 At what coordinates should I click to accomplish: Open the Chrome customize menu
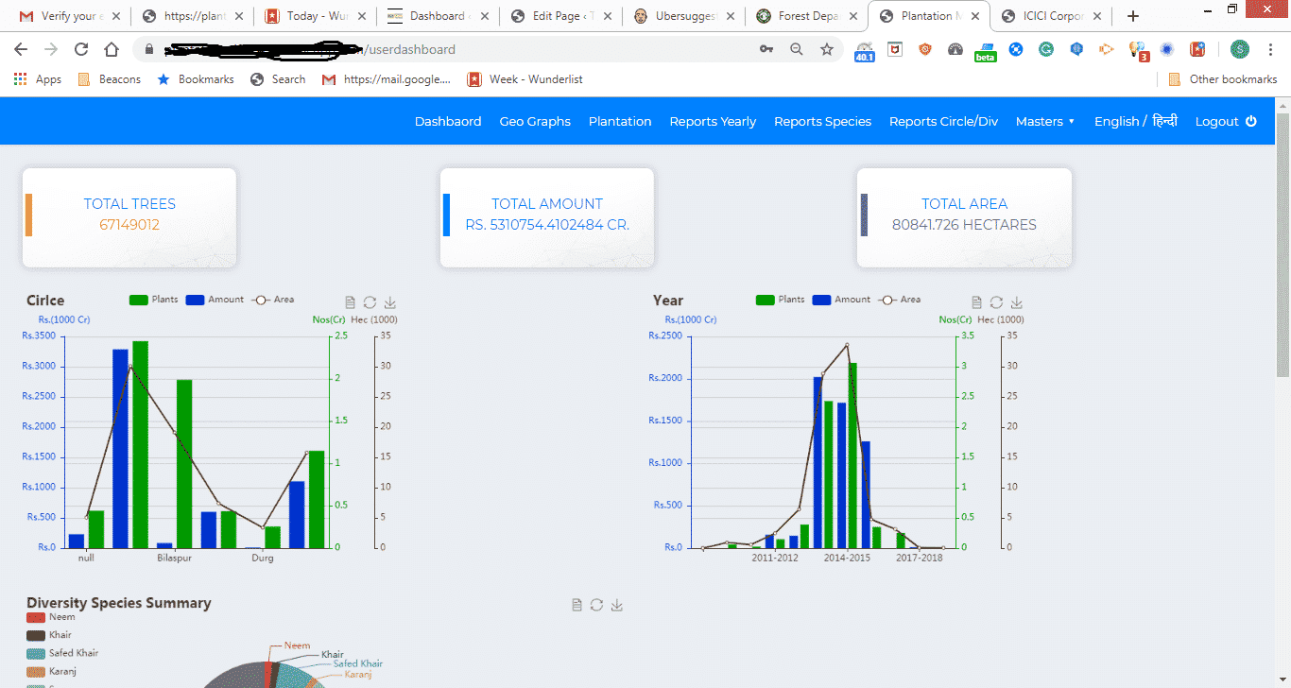[x=1271, y=48]
